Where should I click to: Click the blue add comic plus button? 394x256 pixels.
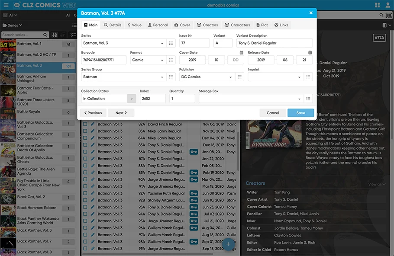[x=228, y=244]
